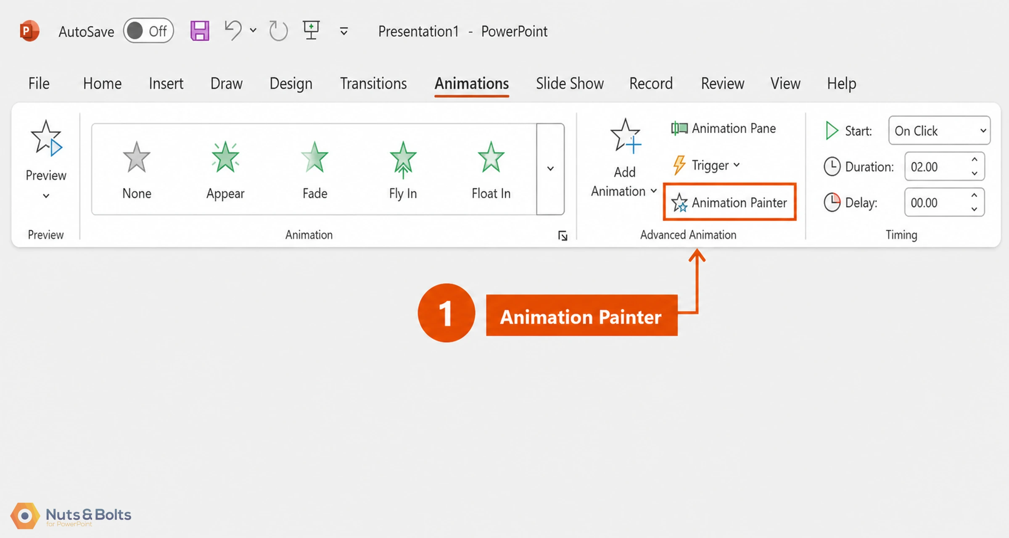Screen dimensions: 1009x538
Task: Apply the Appear animation effect
Action: [x=225, y=171]
